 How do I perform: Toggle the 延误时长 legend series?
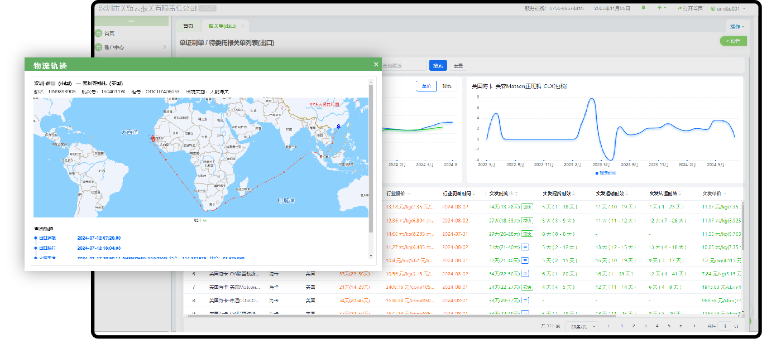tap(605, 173)
